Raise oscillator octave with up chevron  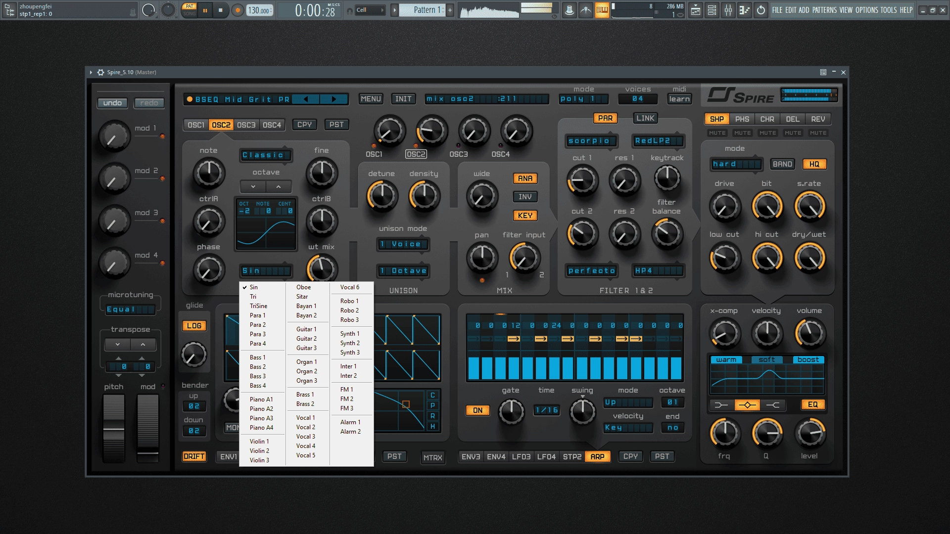pos(279,187)
